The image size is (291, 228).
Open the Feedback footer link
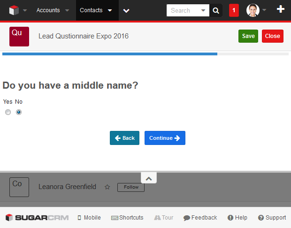click(x=200, y=218)
